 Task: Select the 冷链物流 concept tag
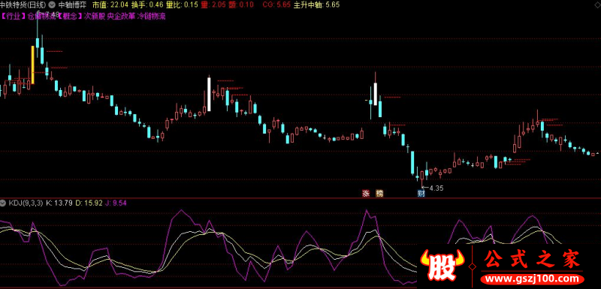coord(151,17)
